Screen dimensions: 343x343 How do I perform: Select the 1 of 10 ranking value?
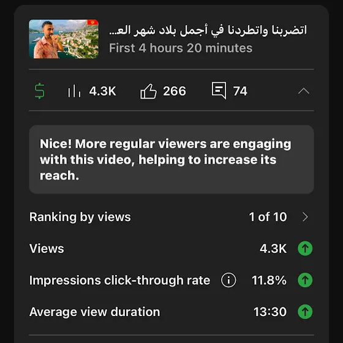[x=268, y=217]
